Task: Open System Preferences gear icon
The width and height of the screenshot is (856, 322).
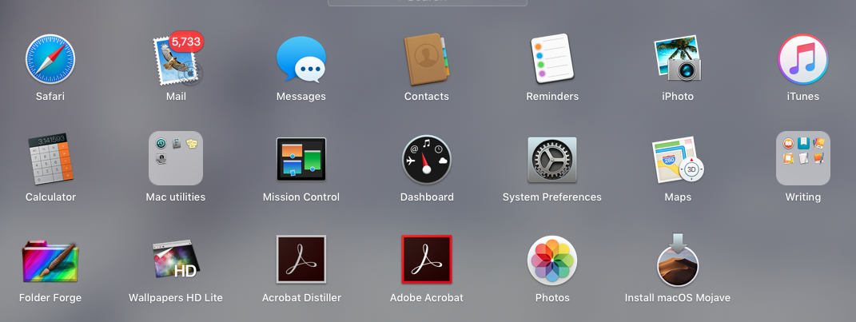Action: (x=552, y=159)
